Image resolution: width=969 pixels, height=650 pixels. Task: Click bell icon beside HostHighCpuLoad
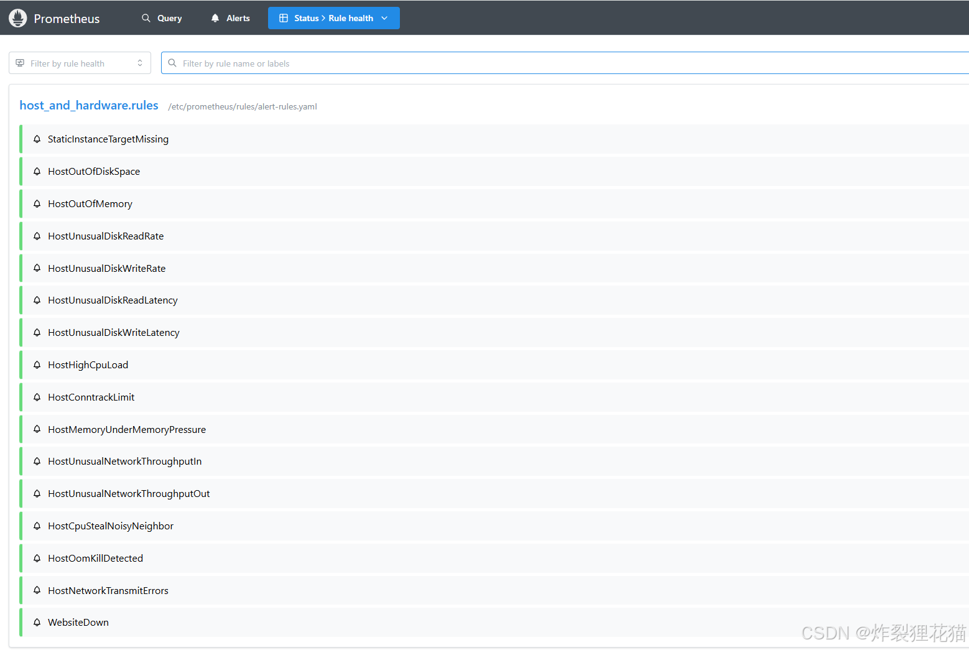pos(37,364)
